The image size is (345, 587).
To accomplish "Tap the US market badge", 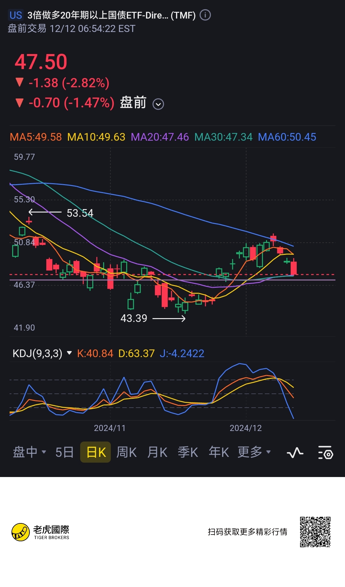I will pyautogui.click(x=16, y=15).
